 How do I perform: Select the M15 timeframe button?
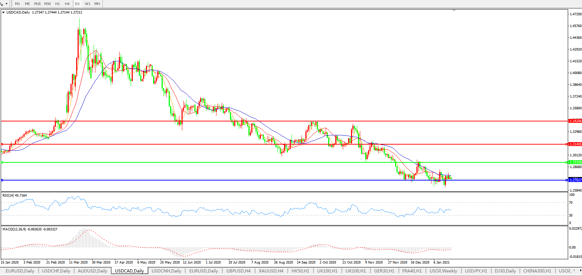pyautogui.click(x=37, y=4)
